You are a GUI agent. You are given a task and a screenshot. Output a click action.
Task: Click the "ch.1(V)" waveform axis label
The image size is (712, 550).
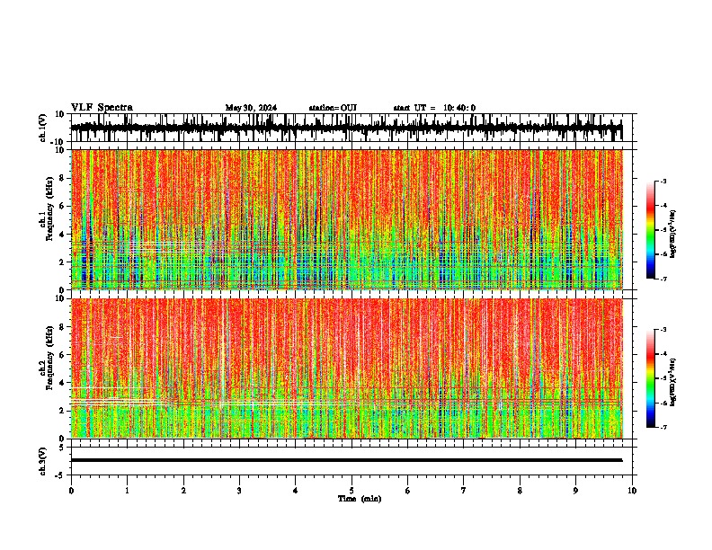(x=43, y=128)
